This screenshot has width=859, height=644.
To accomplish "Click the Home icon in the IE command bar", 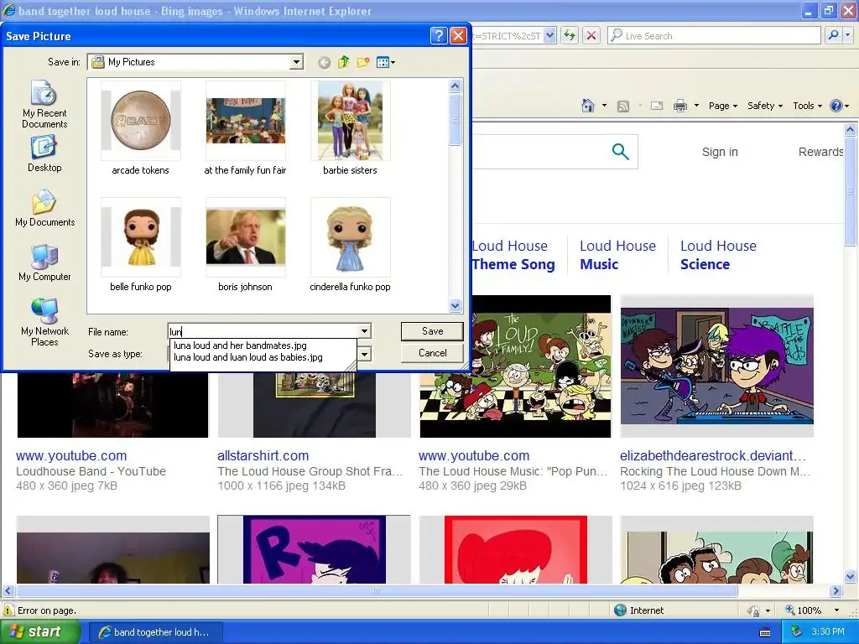I will click(588, 105).
